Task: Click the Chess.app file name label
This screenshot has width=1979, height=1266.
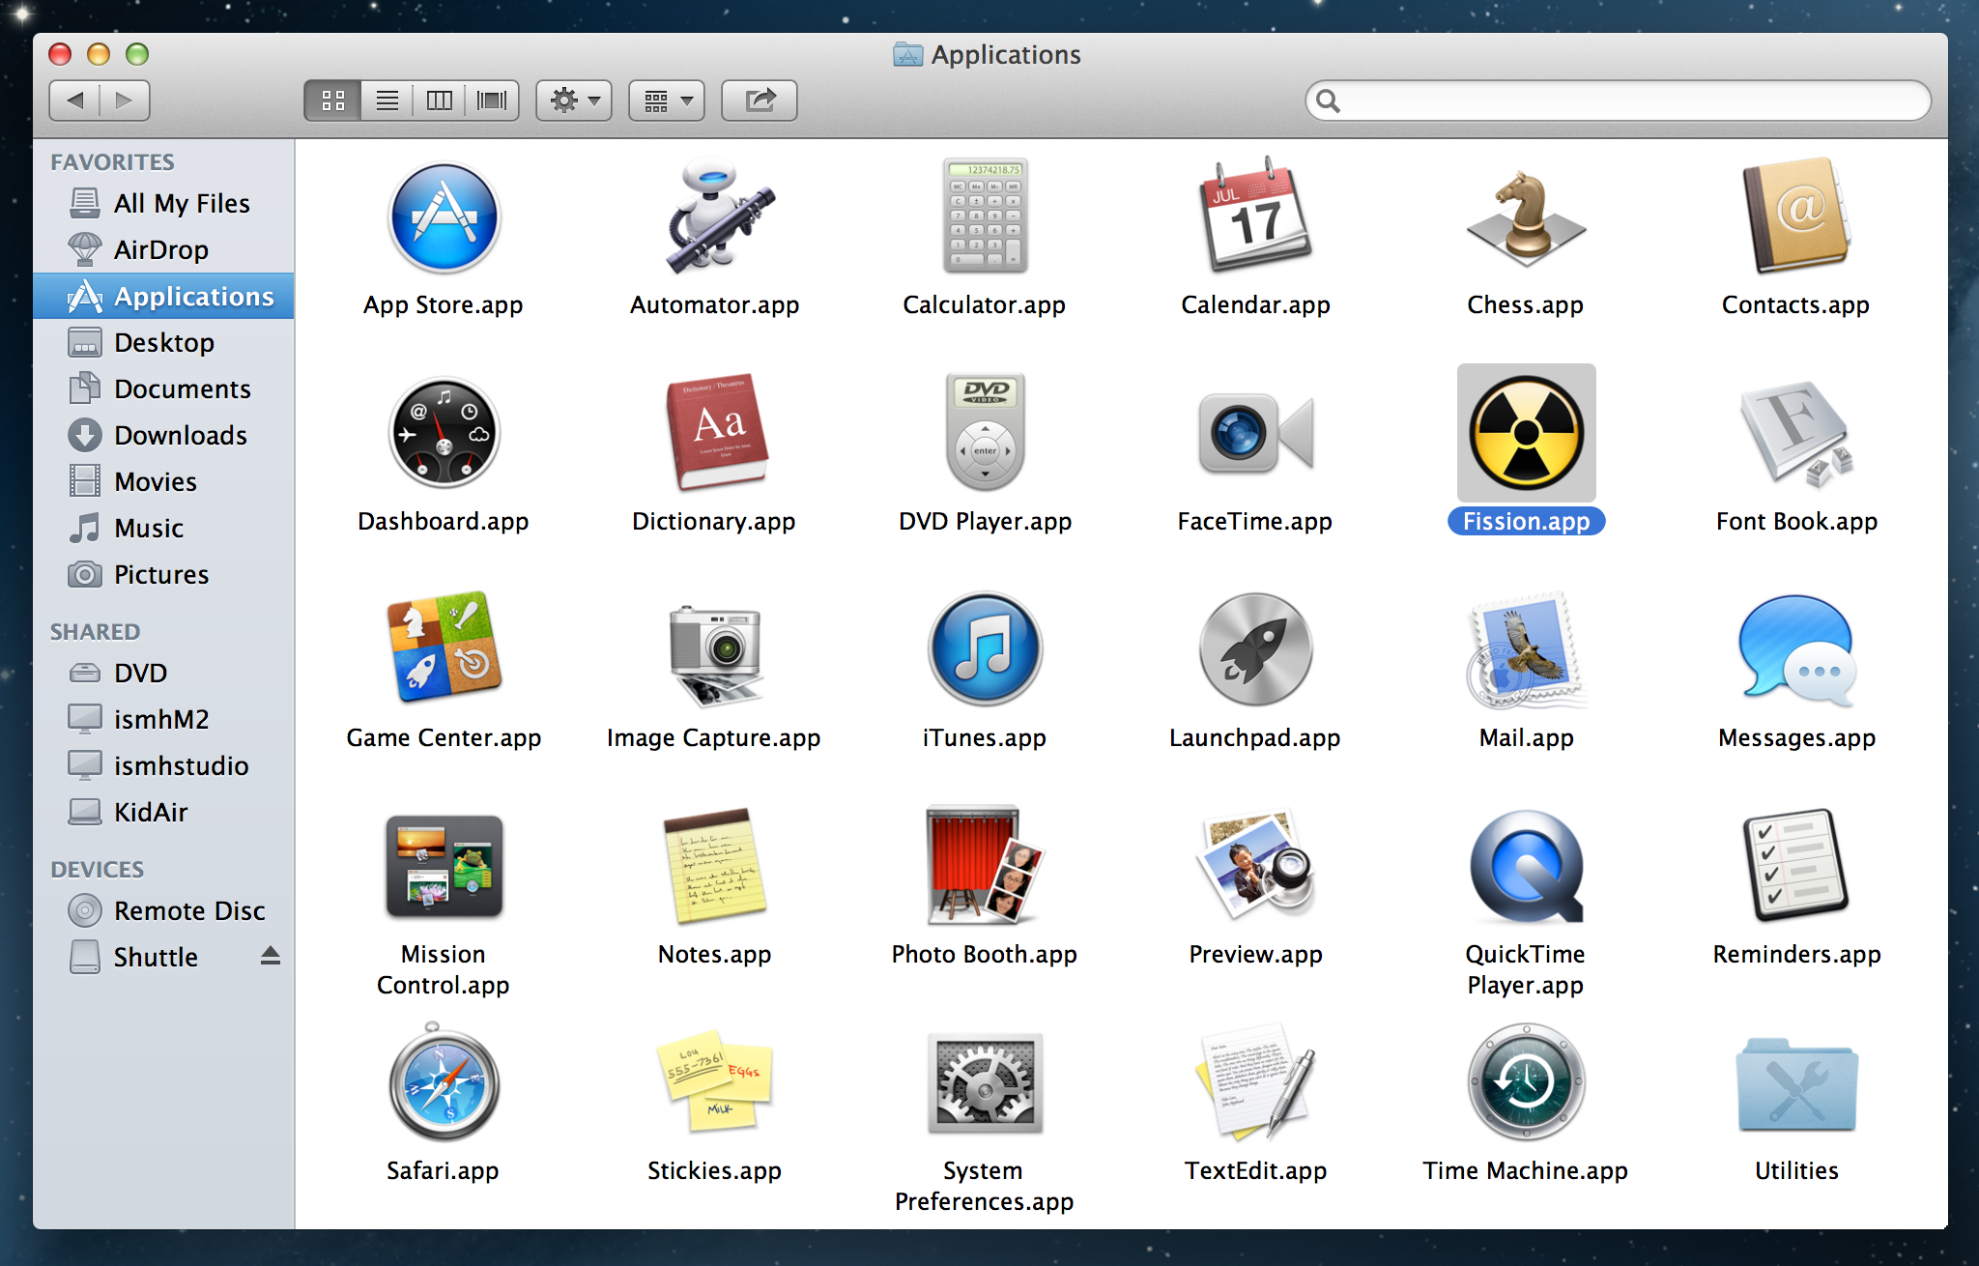Action: pyautogui.click(x=1526, y=304)
